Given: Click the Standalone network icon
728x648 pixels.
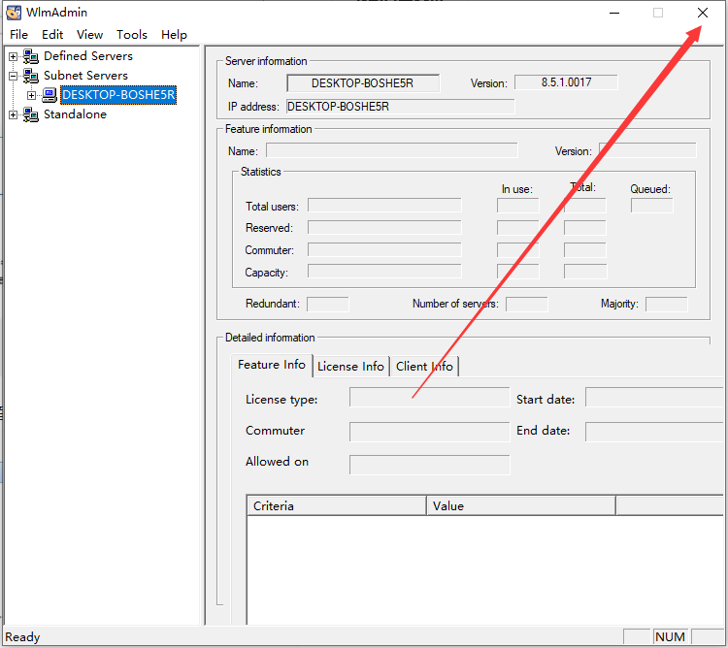Looking at the screenshot, I should pos(31,114).
